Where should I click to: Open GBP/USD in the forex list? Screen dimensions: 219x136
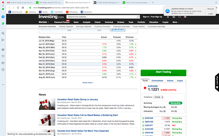[x=149, y=122]
